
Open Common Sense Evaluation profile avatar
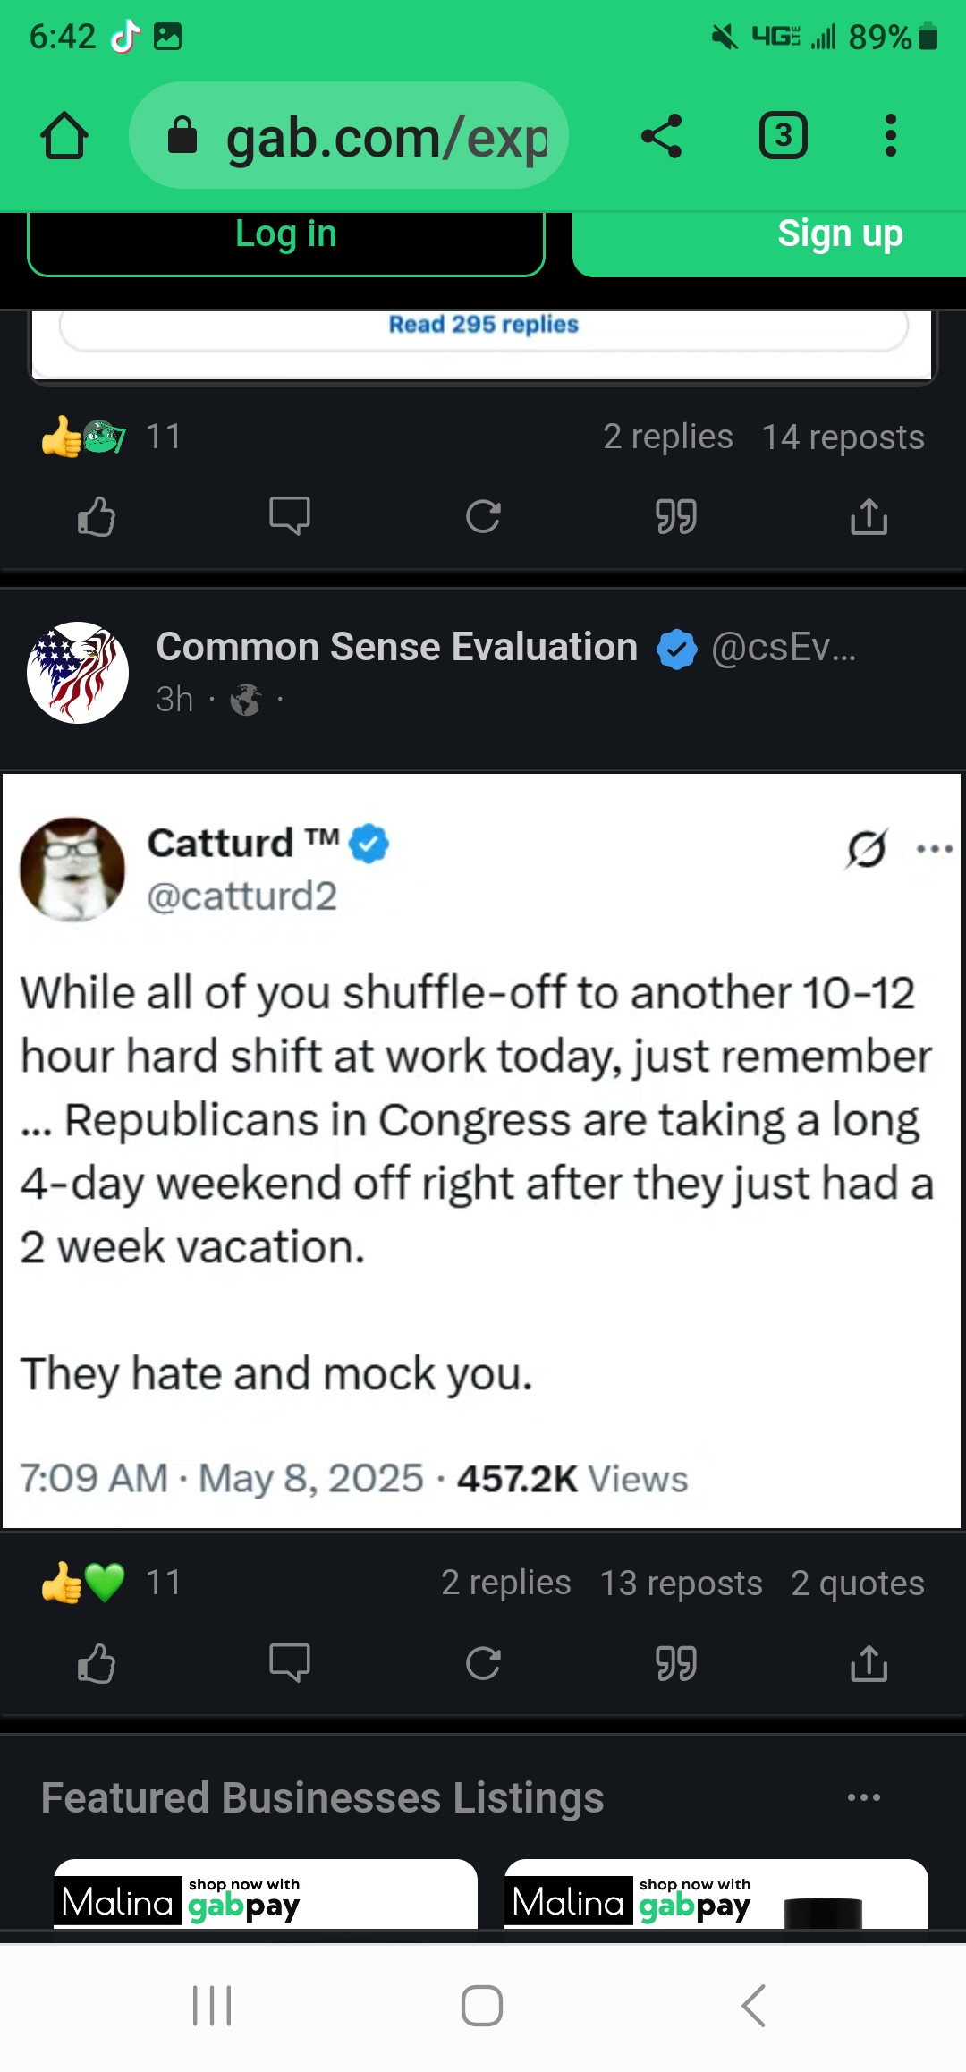click(x=78, y=673)
